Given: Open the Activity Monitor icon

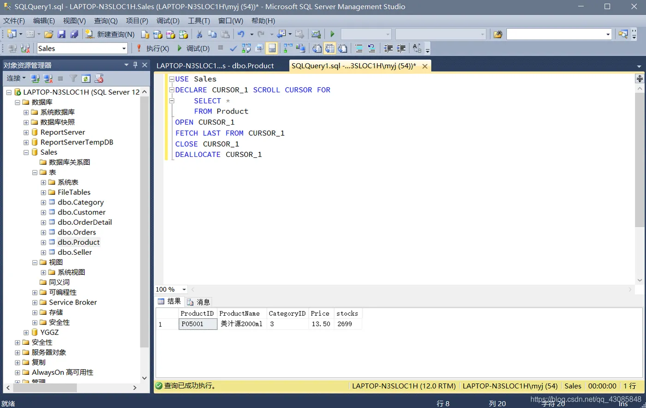Looking at the screenshot, I should tap(316, 34).
